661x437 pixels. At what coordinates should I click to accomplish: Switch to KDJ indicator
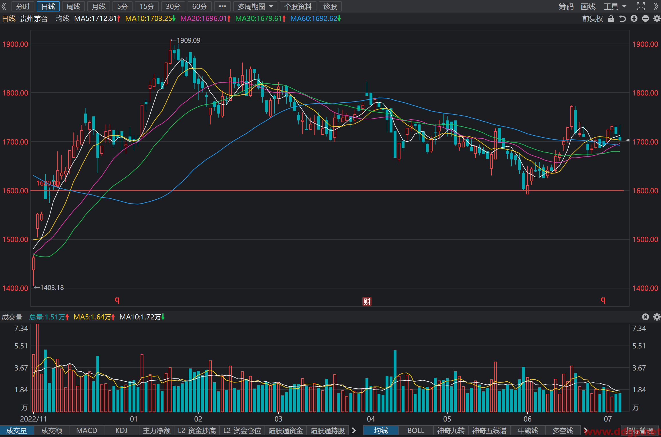(x=121, y=430)
